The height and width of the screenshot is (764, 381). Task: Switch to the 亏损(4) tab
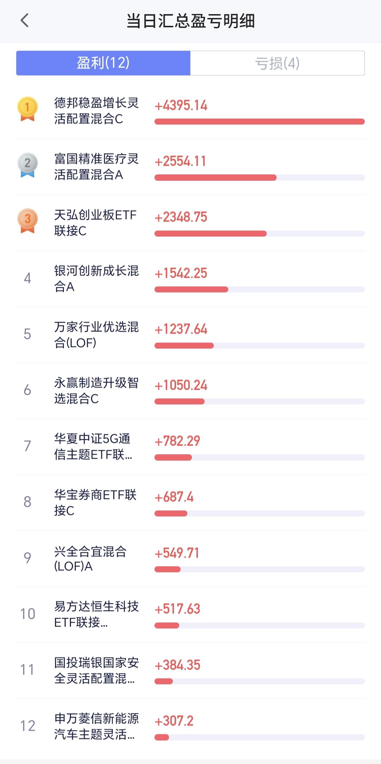point(277,63)
